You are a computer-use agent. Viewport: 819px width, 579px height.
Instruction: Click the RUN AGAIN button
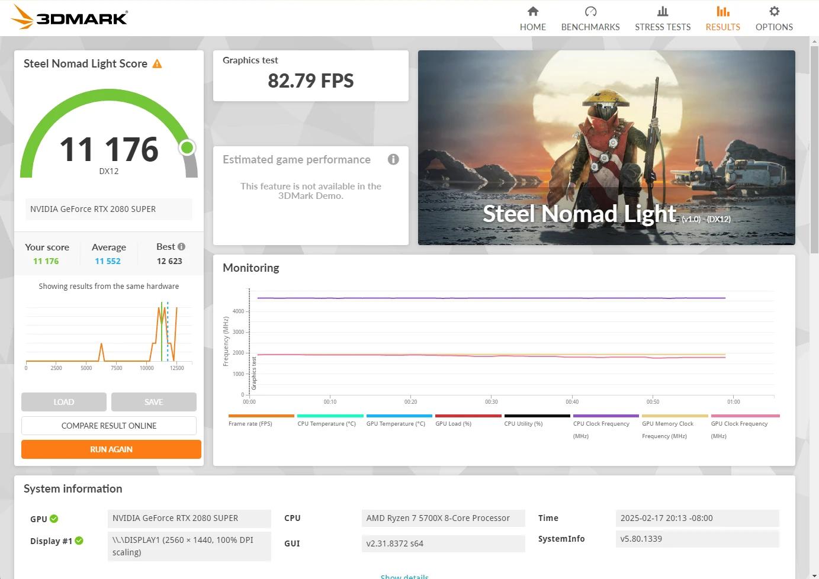pos(111,449)
